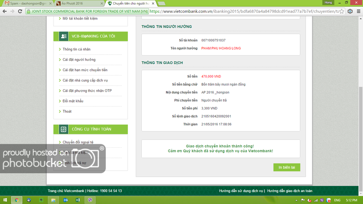Click the amount 470,000 VND
This screenshot has height=204, width=363.
coord(211,76)
